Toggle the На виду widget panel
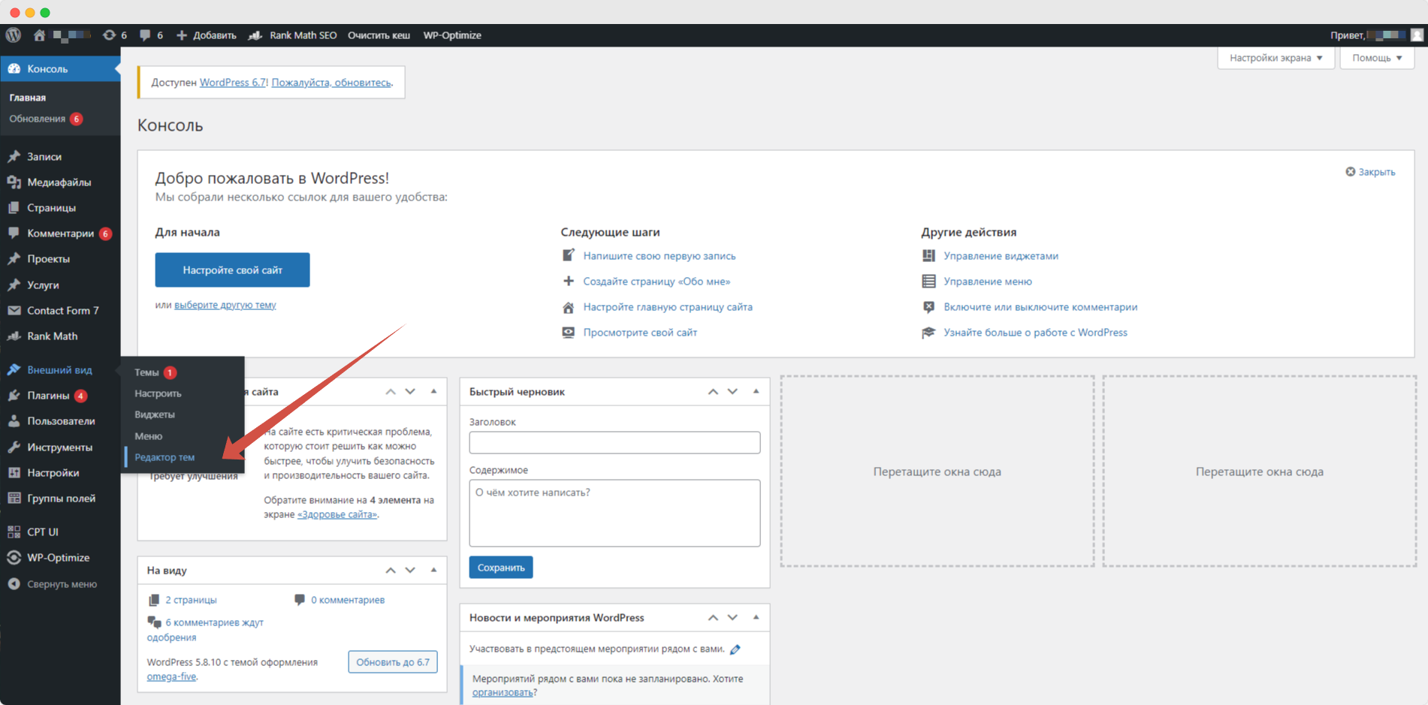This screenshot has width=1428, height=705. click(433, 570)
